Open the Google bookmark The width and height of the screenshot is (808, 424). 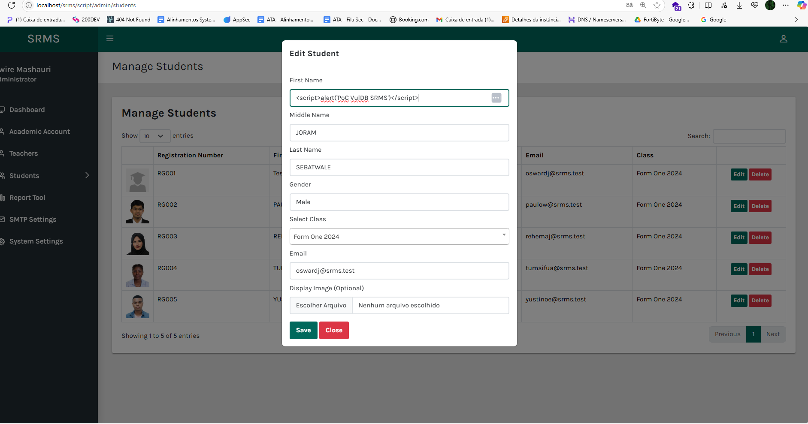pos(714,20)
